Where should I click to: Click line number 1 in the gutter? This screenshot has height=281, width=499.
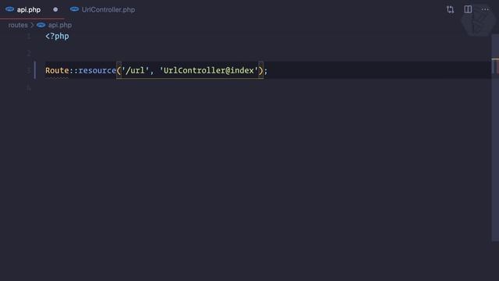(x=29, y=37)
